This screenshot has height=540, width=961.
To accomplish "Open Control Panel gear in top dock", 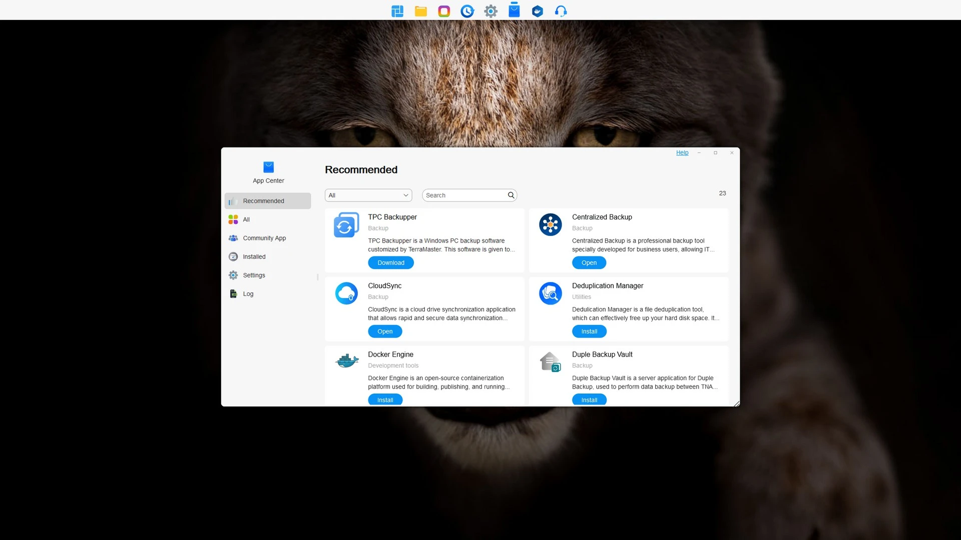I will (x=491, y=11).
